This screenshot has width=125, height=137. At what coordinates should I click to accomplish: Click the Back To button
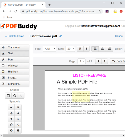117,61
